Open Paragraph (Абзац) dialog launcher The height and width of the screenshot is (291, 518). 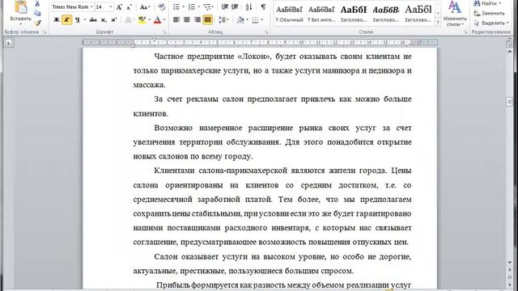[x=266, y=32]
